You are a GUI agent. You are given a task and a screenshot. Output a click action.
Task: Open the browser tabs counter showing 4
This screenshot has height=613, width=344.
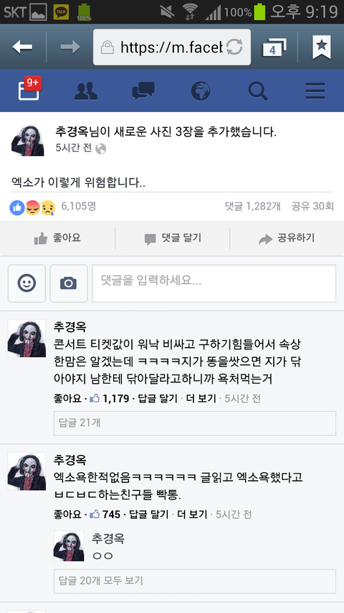[x=274, y=47]
